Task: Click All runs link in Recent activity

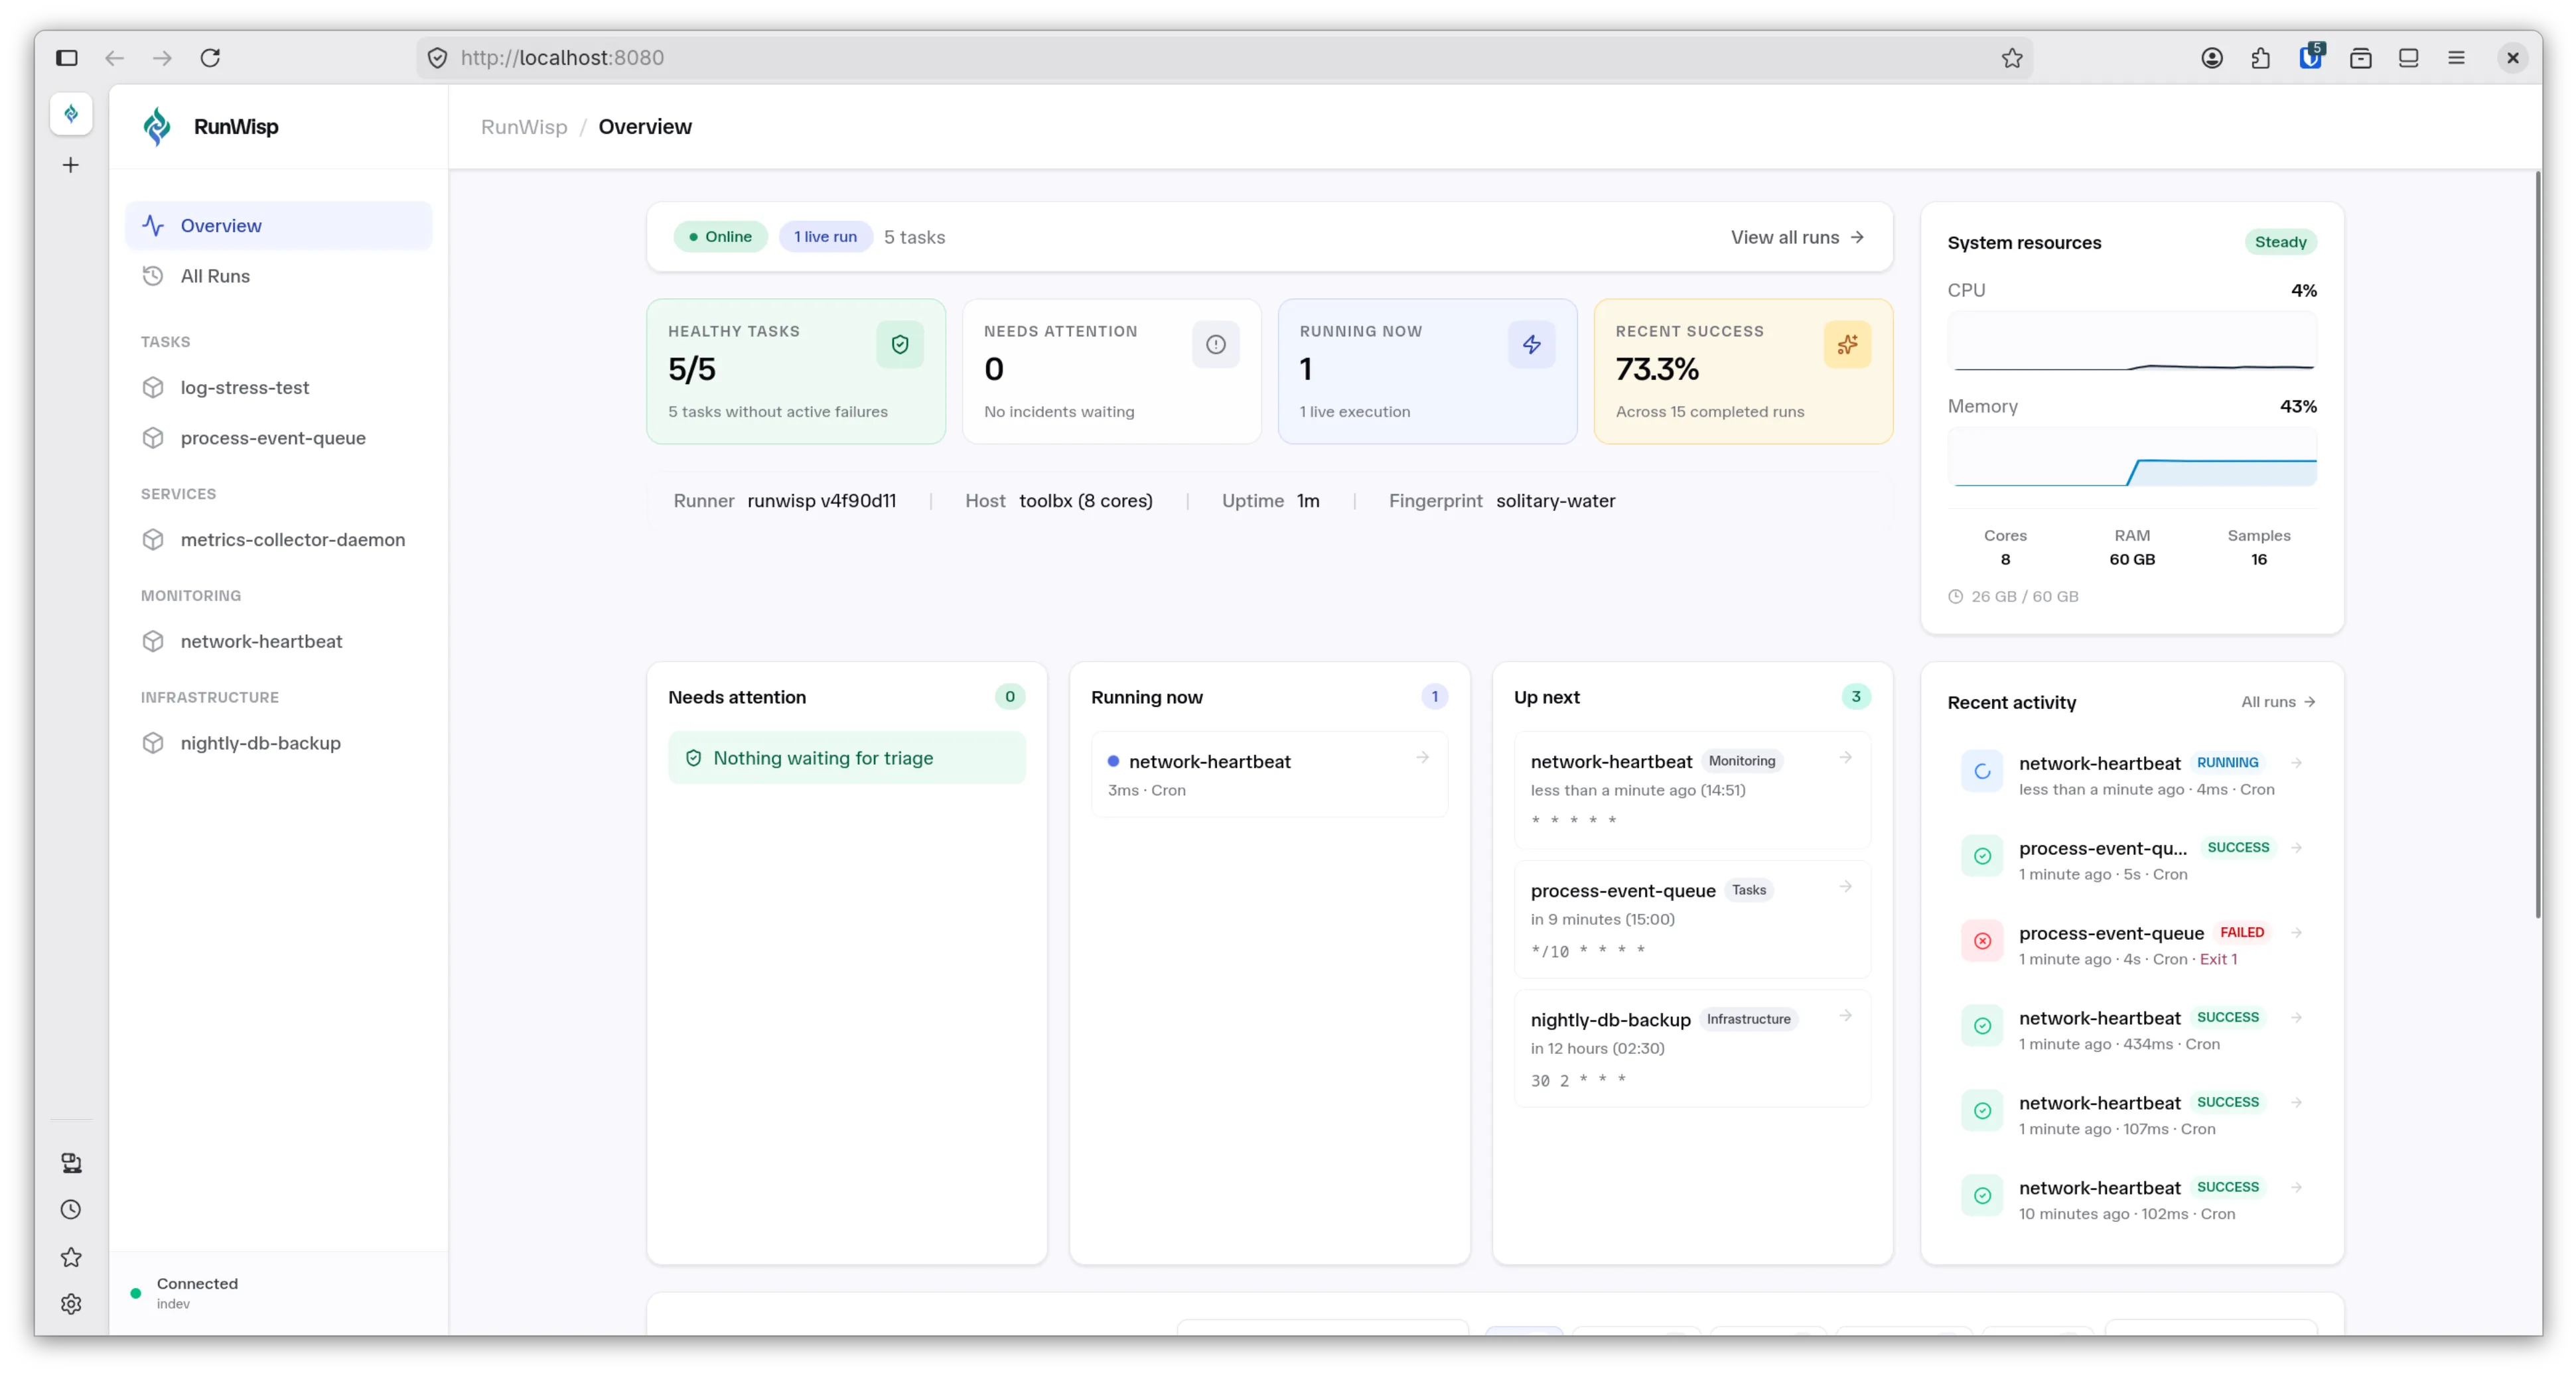Action: pos(2278,702)
